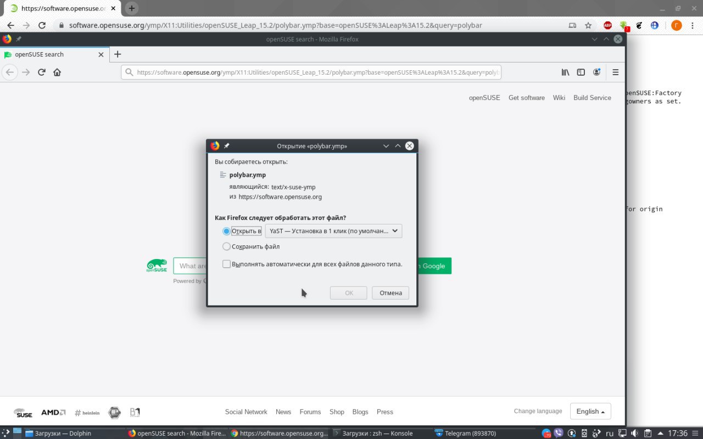
Task: Click clock showing 17:36
Action: 679,433
